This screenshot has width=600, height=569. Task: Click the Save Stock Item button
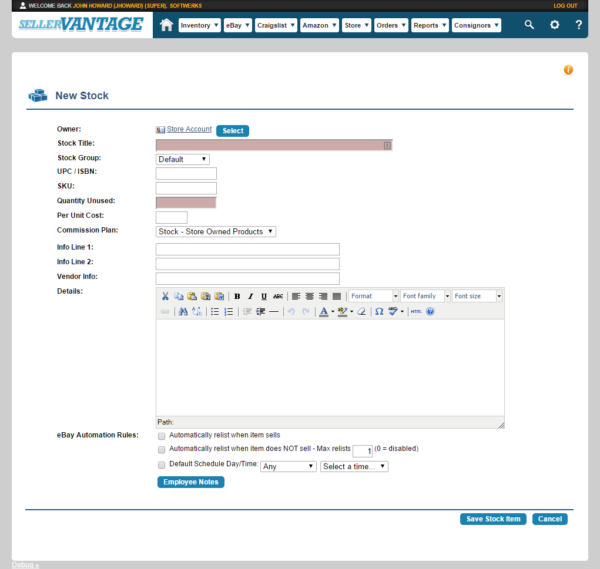click(x=493, y=519)
